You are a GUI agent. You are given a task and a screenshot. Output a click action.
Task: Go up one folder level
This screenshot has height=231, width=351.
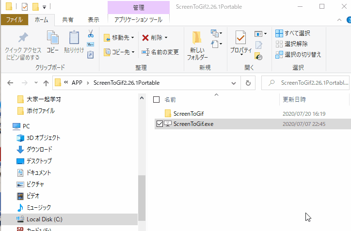46,83
